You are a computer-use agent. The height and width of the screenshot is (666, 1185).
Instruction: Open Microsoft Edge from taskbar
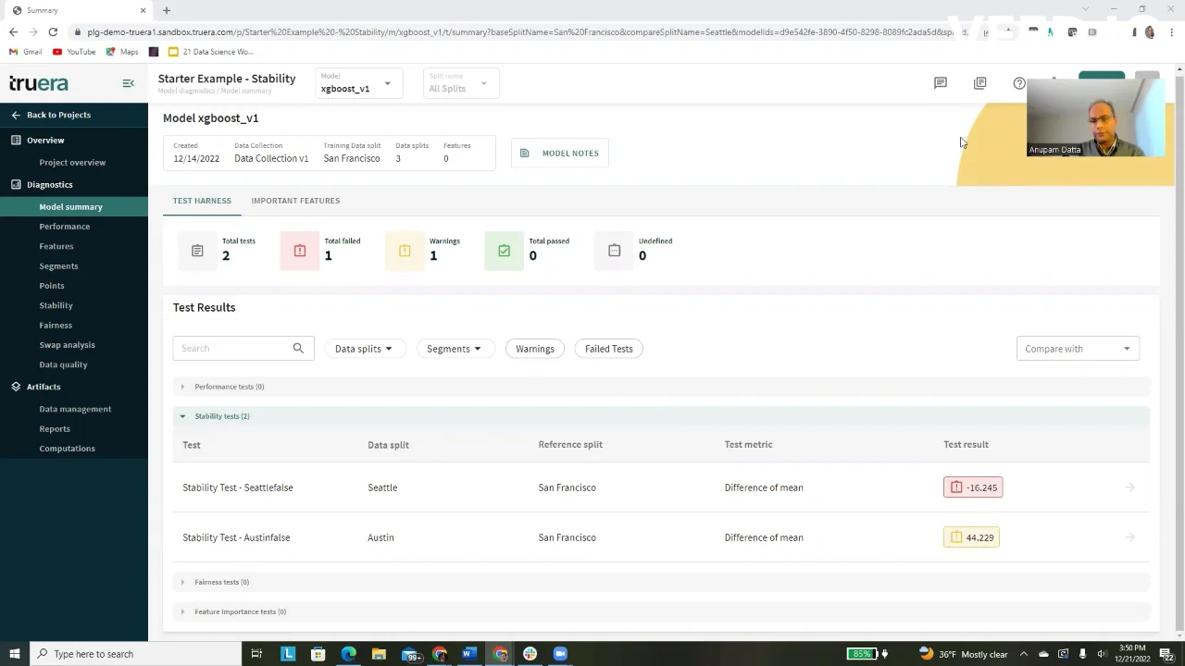click(x=348, y=654)
